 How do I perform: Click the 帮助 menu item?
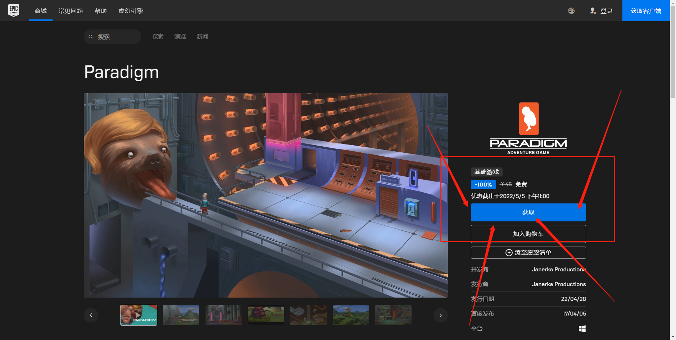tap(100, 11)
